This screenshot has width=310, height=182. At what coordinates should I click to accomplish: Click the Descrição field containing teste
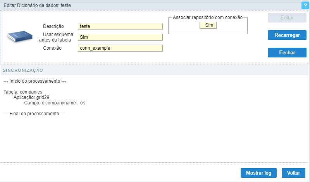tap(120, 26)
